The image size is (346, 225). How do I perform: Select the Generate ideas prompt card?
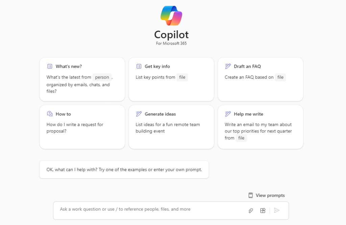point(171,127)
